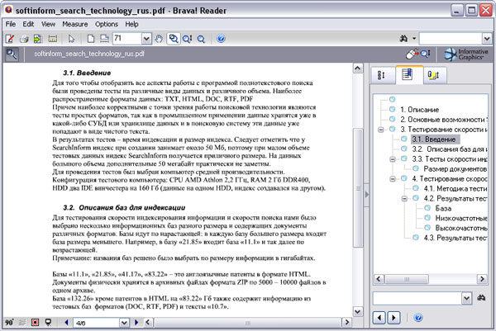This screenshot has height=331, width=496.
Task: Click next result arrow button in side panel
Action: 393,318
